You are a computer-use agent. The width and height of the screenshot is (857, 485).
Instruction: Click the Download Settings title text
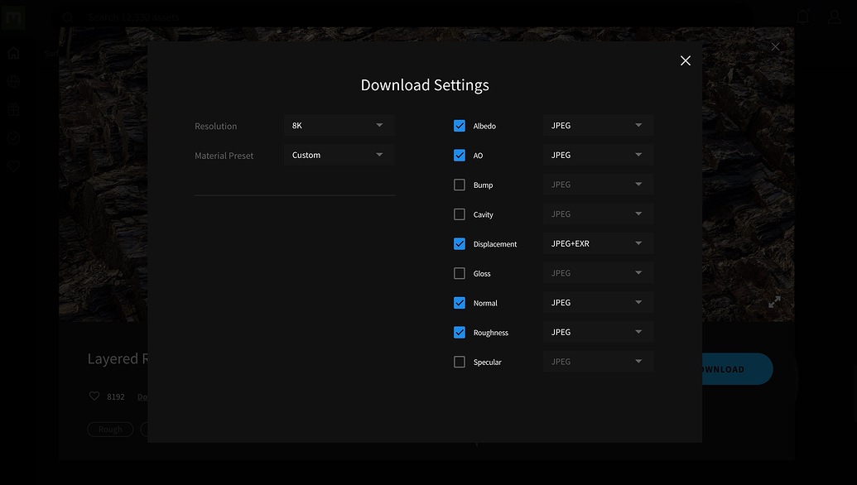point(425,85)
